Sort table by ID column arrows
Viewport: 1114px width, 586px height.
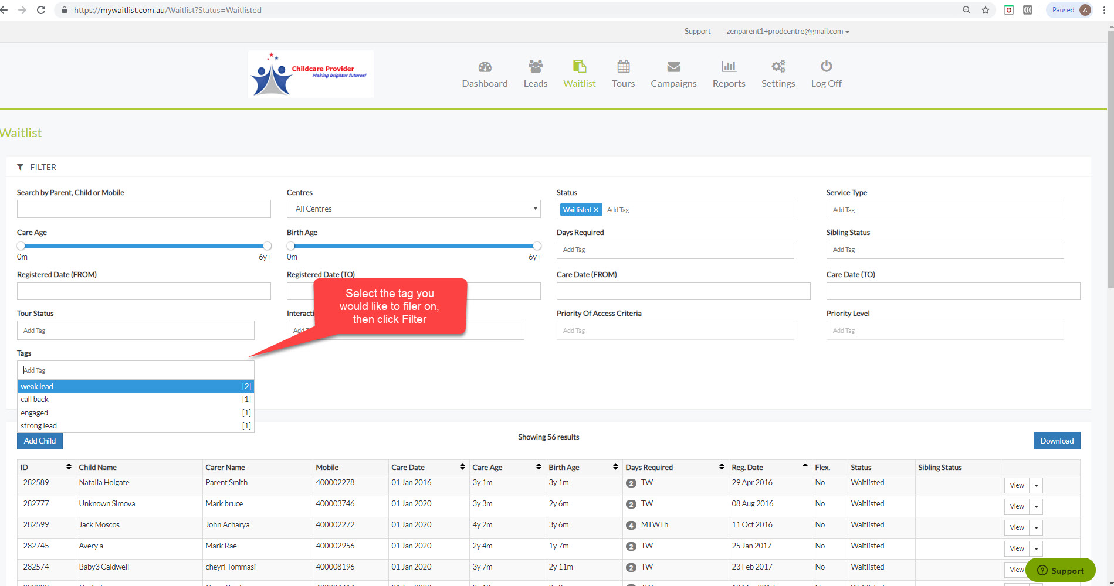coord(69,466)
